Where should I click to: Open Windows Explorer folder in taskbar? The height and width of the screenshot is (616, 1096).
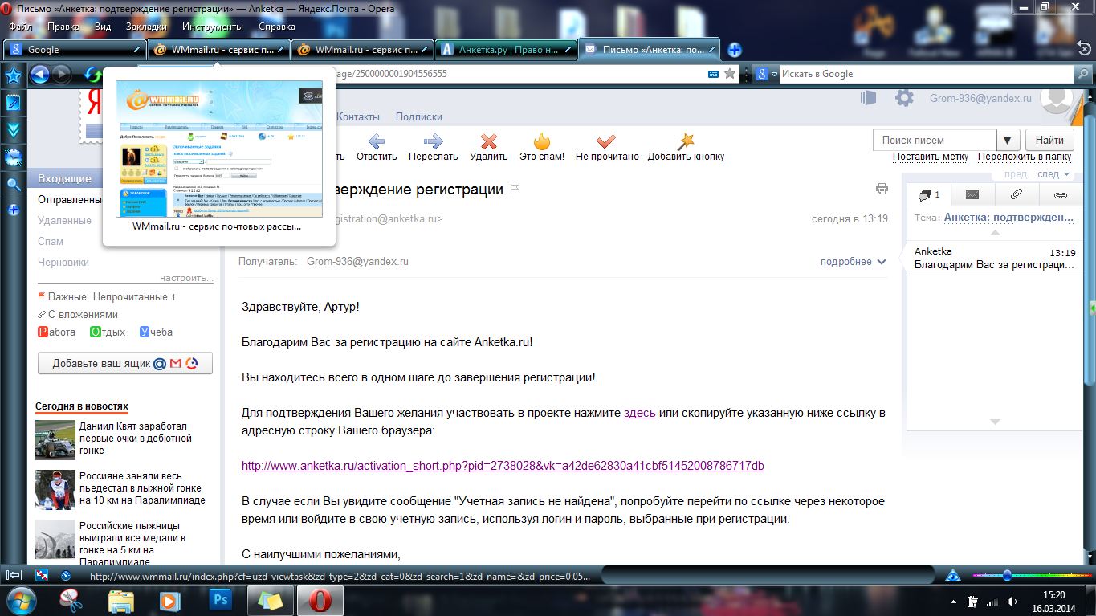tap(121, 600)
